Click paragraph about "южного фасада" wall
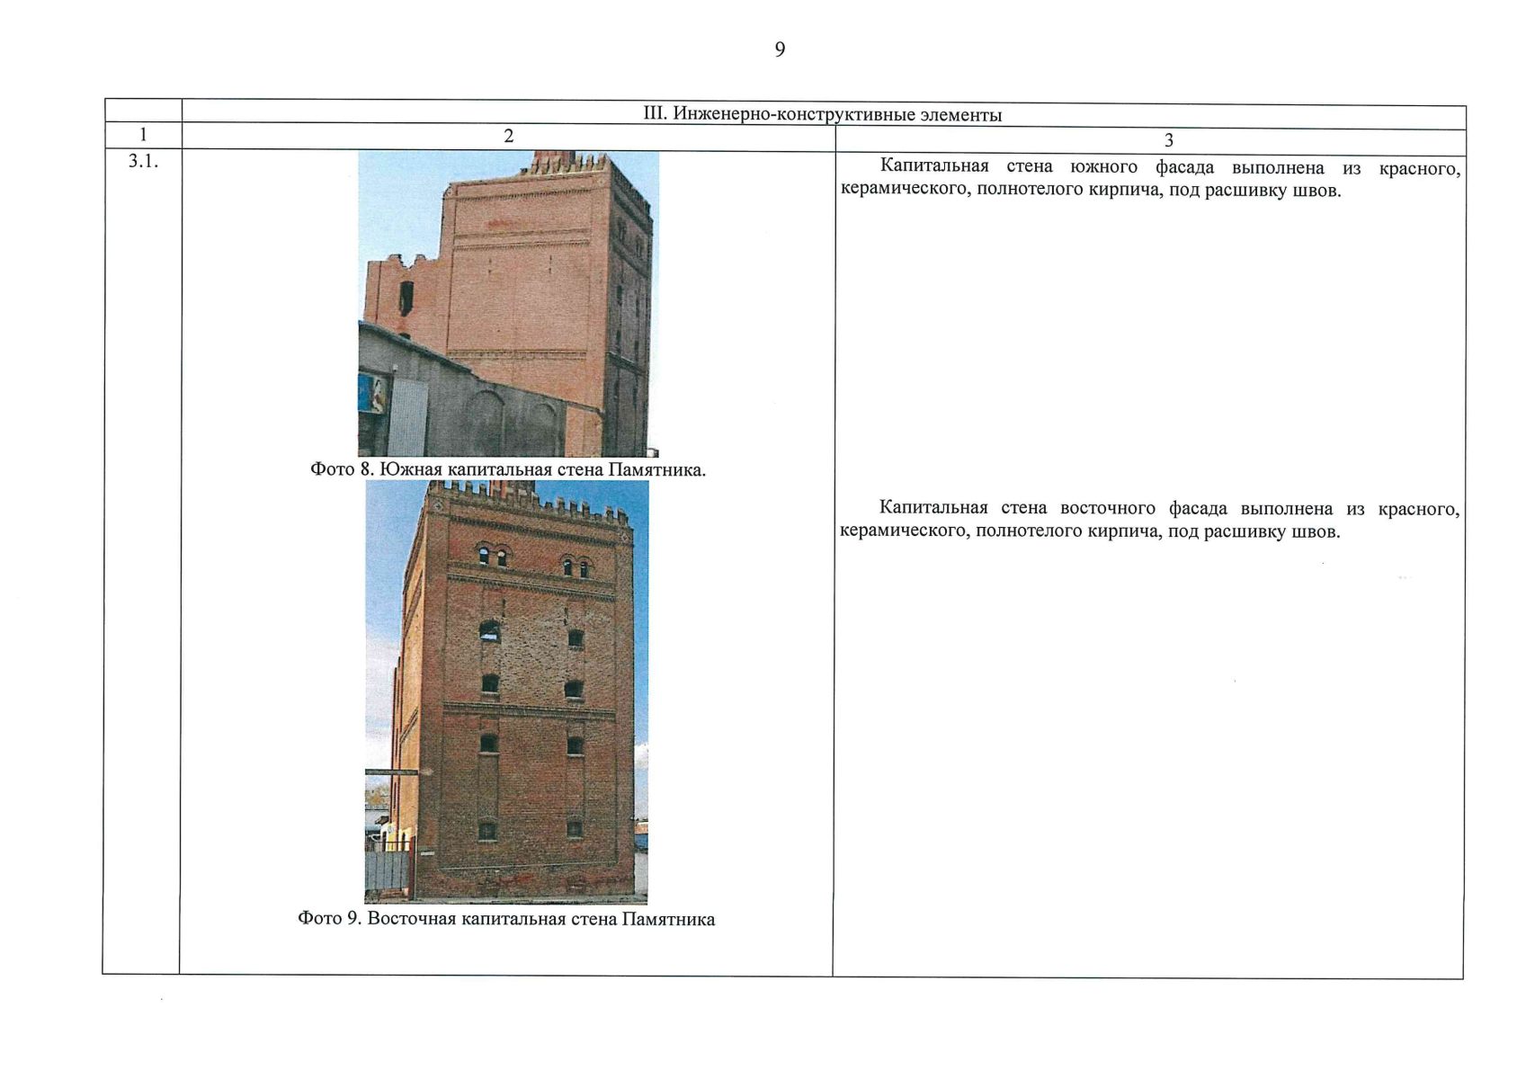1526x1079 pixels. 1150,179
